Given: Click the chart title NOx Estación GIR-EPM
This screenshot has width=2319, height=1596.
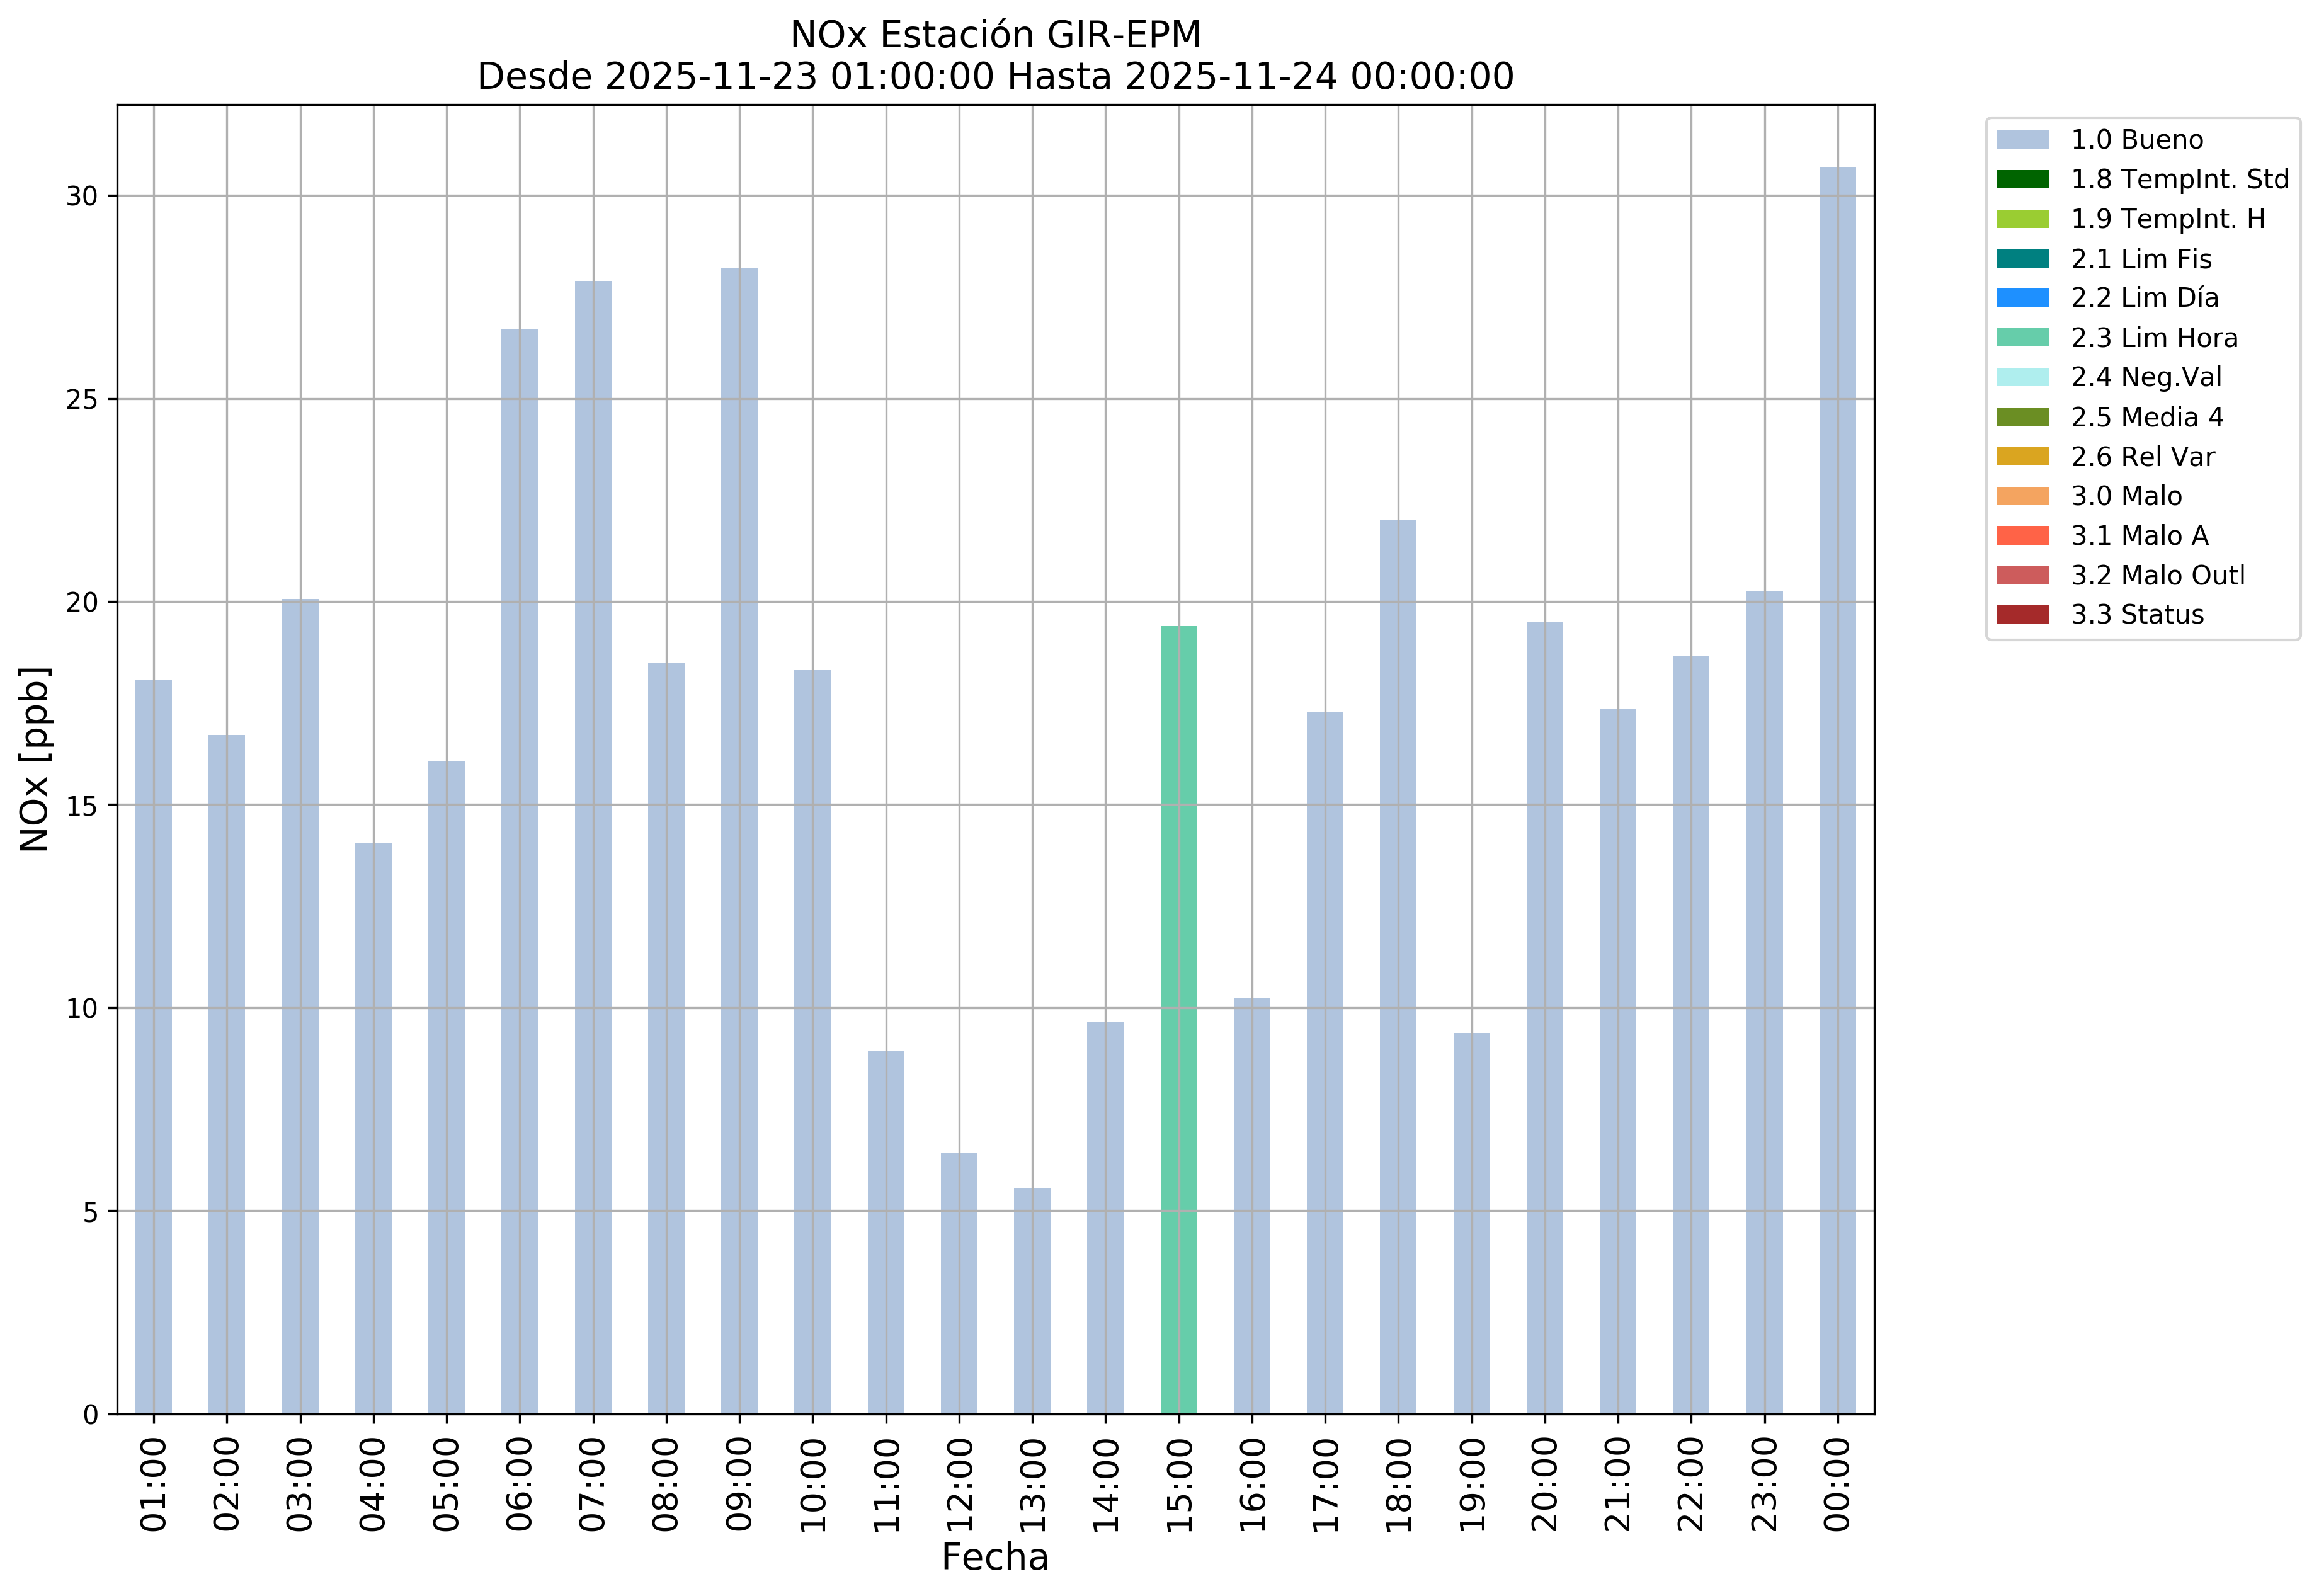Looking at the screenshot, I should pyautogui.click(x=994, y=35).
